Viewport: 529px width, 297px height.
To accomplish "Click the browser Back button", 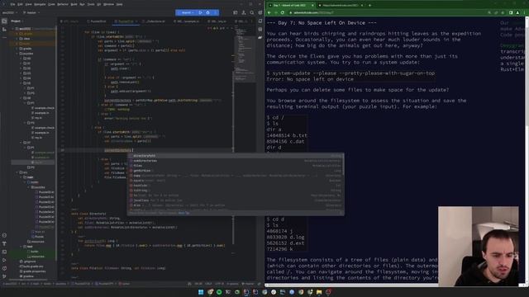I will point(269,13).
